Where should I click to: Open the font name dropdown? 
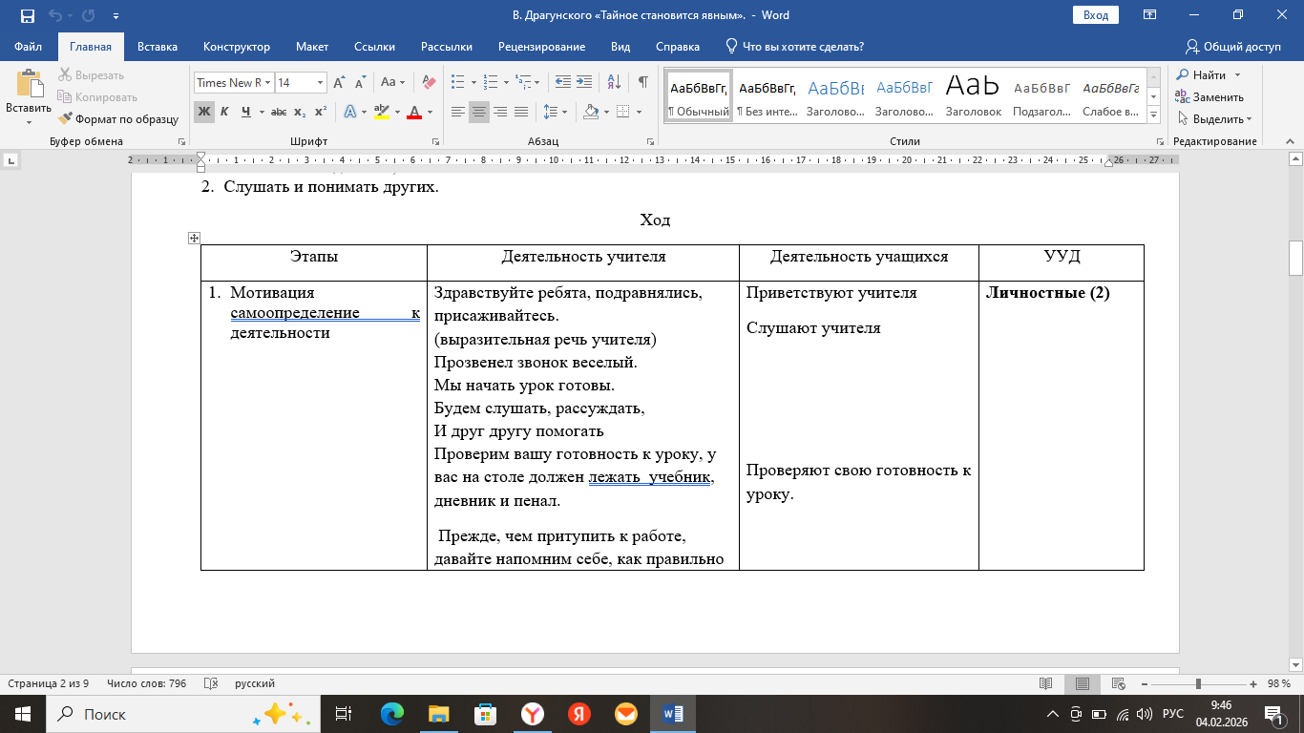(268, 83)
